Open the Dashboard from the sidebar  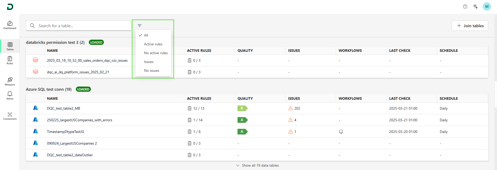tap(10, 25)
